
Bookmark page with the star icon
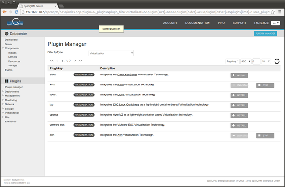[x=273, y=12]
